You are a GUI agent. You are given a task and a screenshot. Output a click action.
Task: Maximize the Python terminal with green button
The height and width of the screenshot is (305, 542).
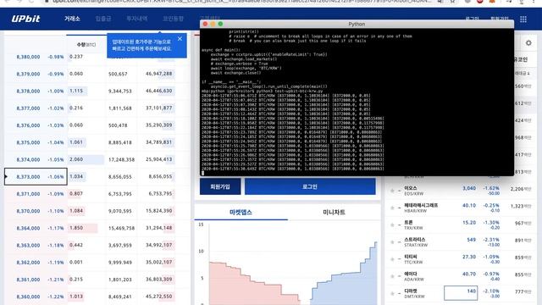220,24
